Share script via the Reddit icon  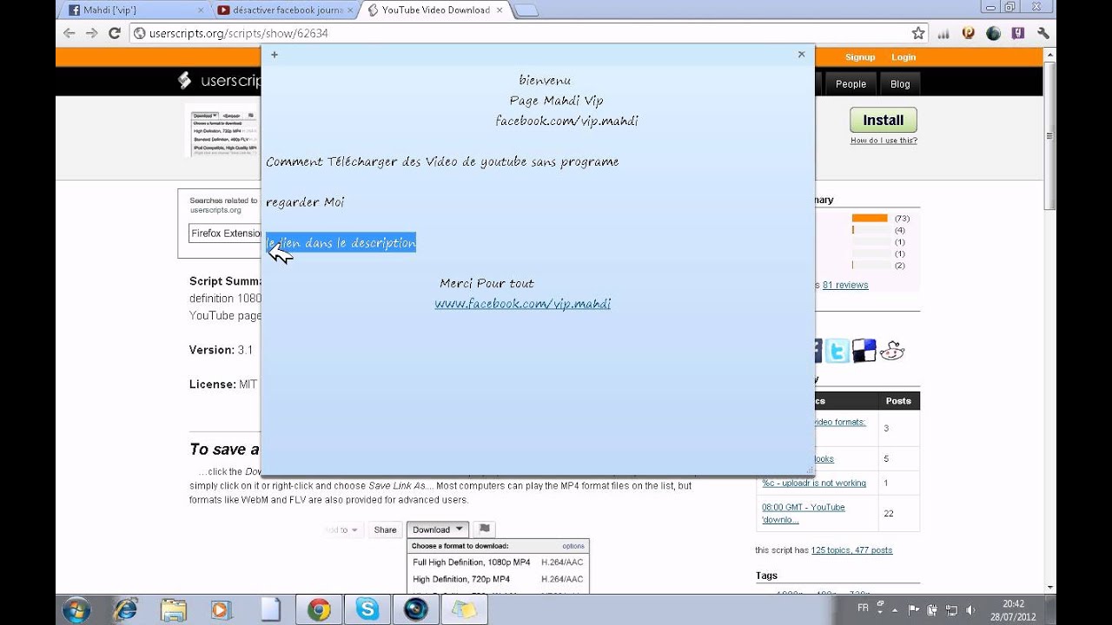tap(892, 351)
